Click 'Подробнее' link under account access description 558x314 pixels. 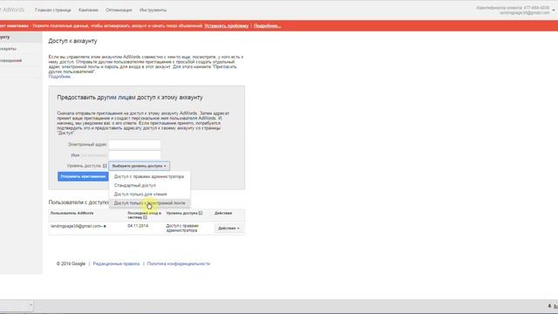(59, 77)
